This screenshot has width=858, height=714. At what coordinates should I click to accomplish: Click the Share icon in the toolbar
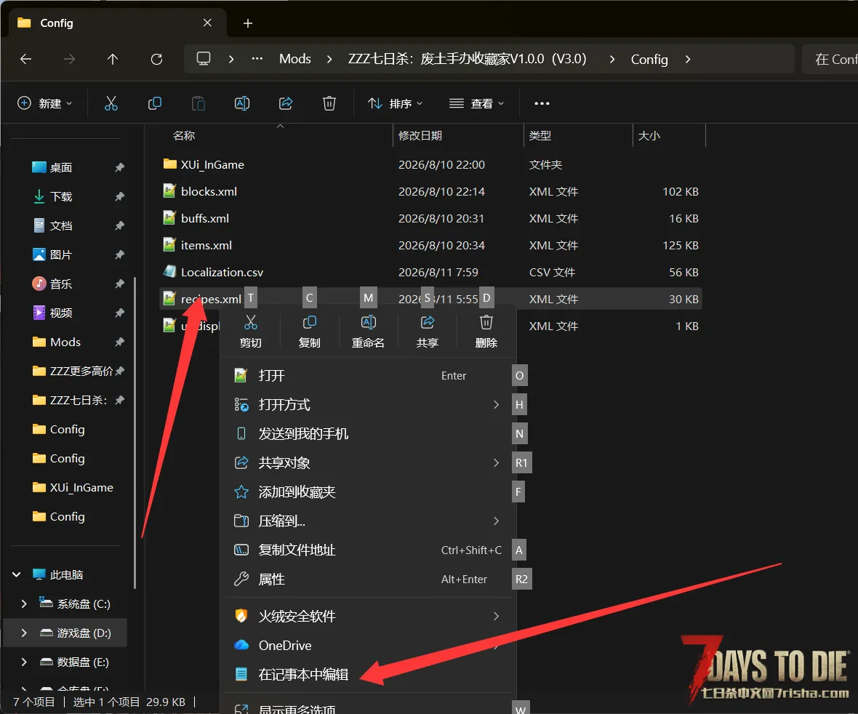pyautogui.click(x=286, y=103)
